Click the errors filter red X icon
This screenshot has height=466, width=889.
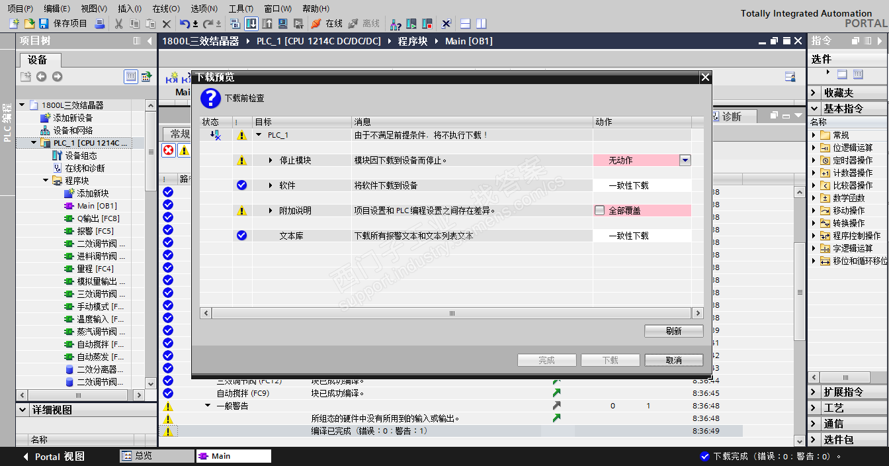tap(169, 150)
